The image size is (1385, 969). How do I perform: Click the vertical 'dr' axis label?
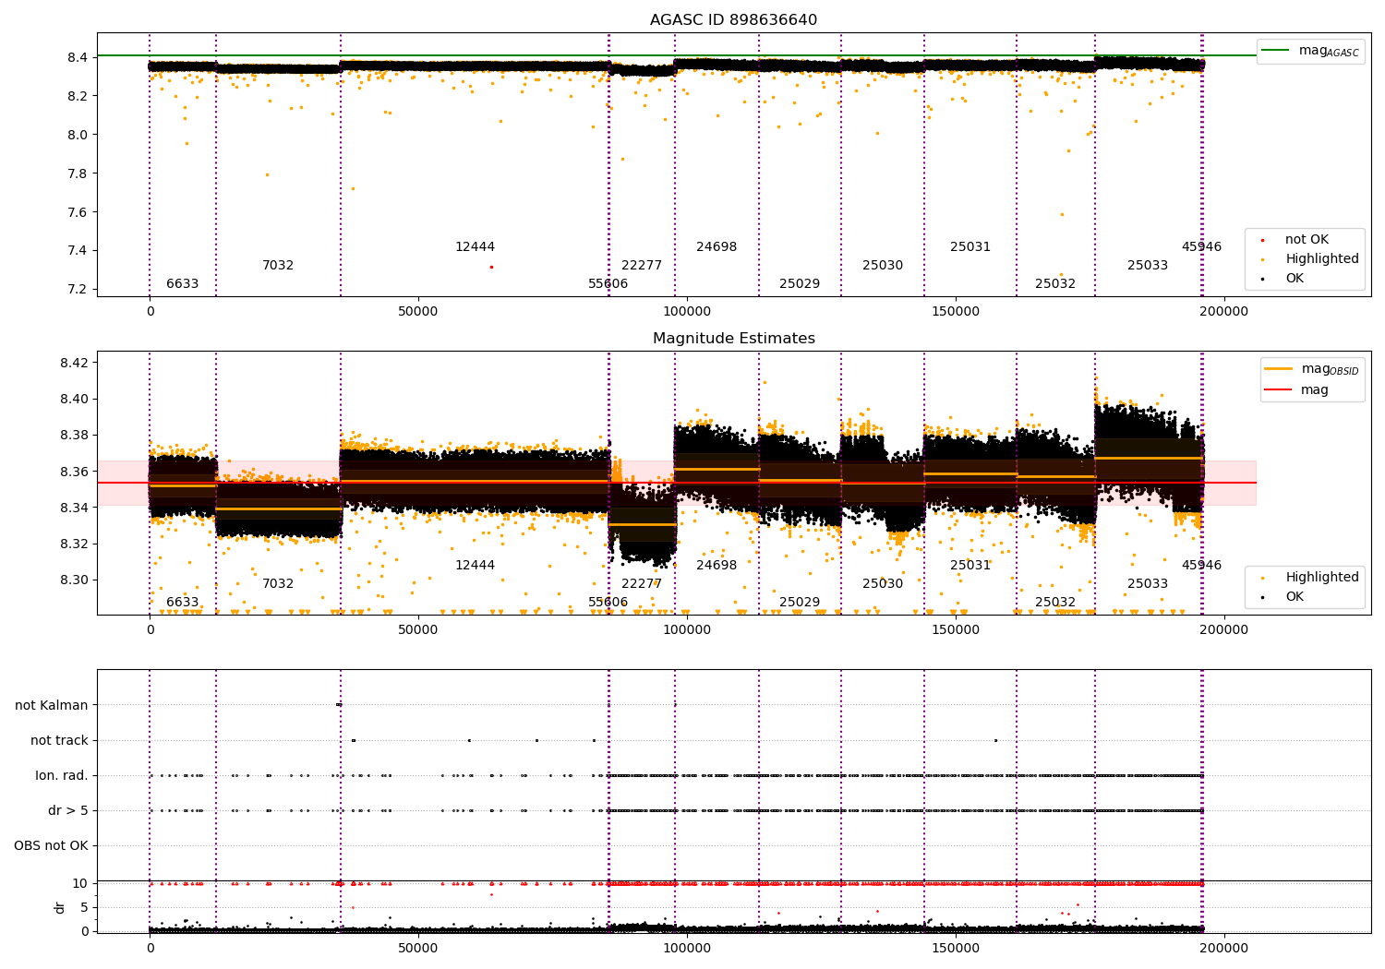60,907
